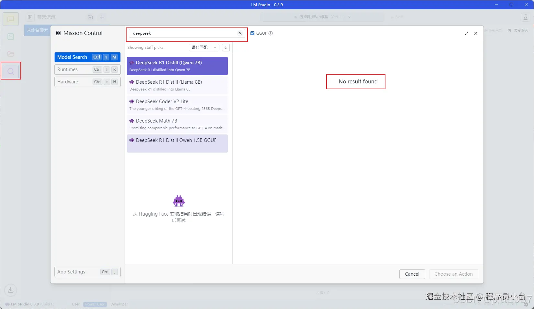Open the My Models folder icon
The height and width of the screenshot is (309, 534).
[11, 54]
